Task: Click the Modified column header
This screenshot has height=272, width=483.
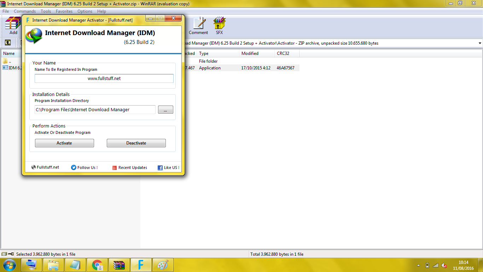Action: [x=251, y=53]
